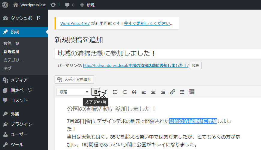Screen dimensions: 261x150
Task: Open 外観 in the sidebar
Action: [x=24, y=114]
